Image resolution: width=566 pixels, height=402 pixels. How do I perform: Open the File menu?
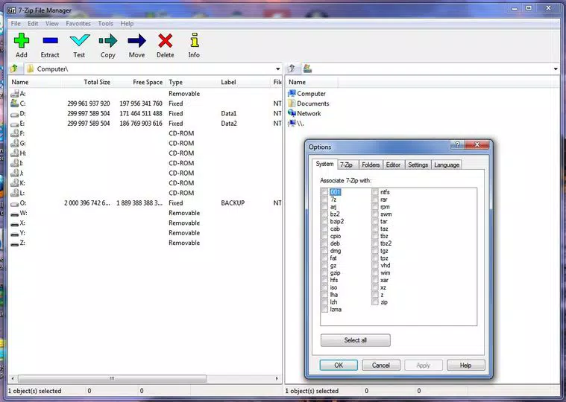[16, 23]
